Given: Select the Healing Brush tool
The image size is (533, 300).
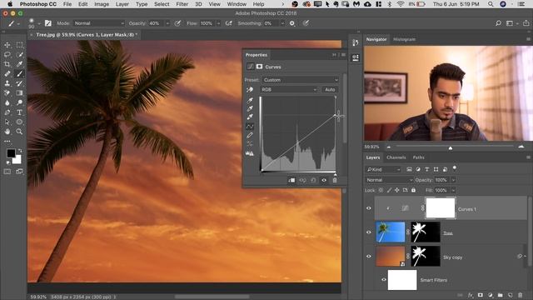Looking at the screenshot, I should (7, 73).
